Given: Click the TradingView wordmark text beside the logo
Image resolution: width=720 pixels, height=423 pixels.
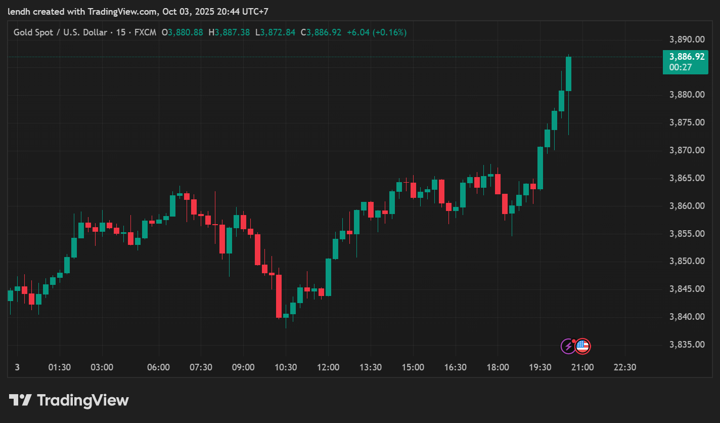Looking at the screenshot, I should (x=83, y=400).
